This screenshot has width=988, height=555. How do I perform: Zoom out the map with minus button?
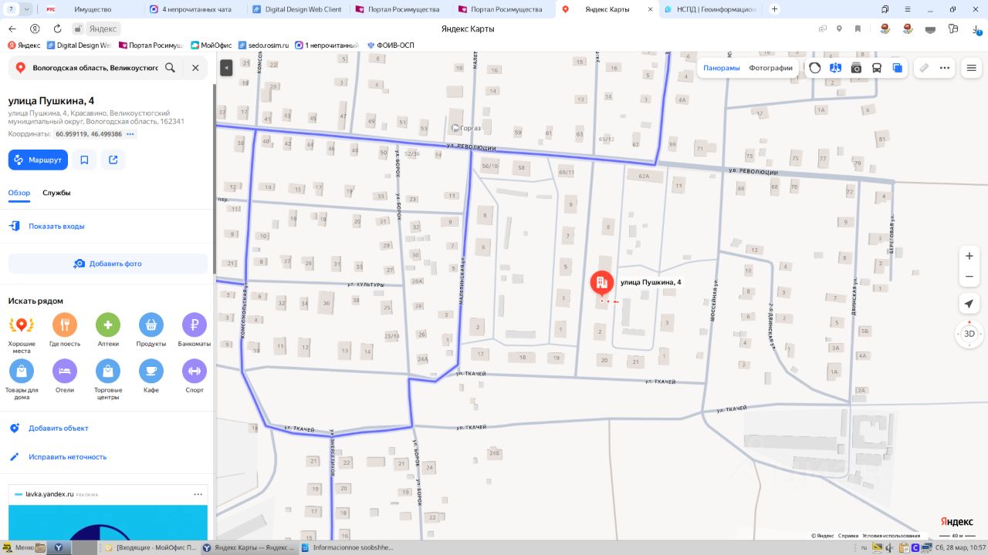969,277
